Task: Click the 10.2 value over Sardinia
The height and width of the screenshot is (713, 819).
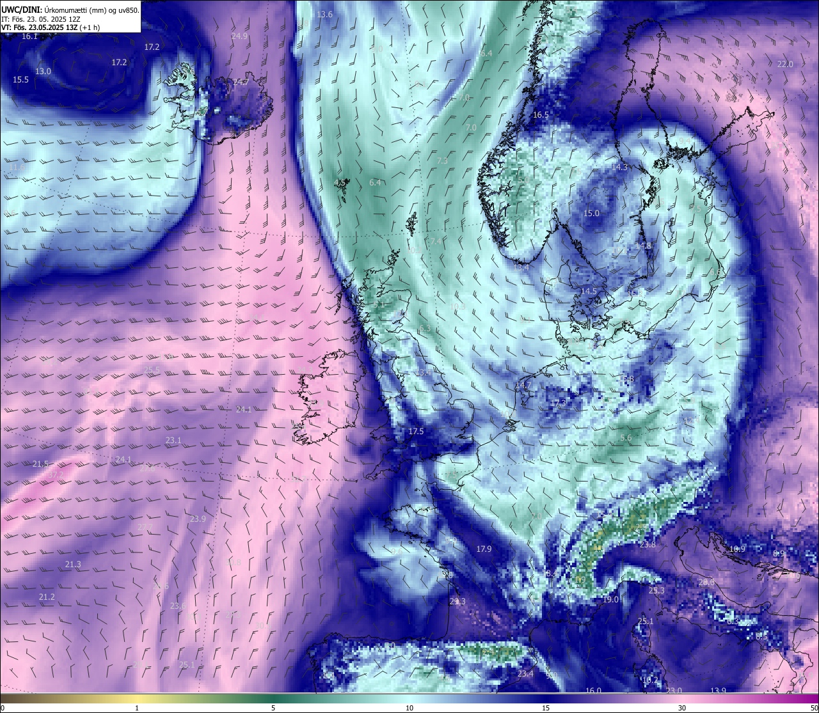Action: (650, 680)
